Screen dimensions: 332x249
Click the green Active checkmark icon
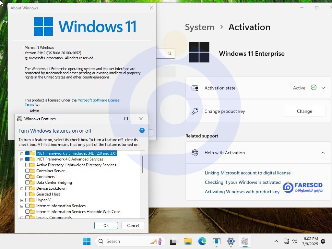coord(314,88)
